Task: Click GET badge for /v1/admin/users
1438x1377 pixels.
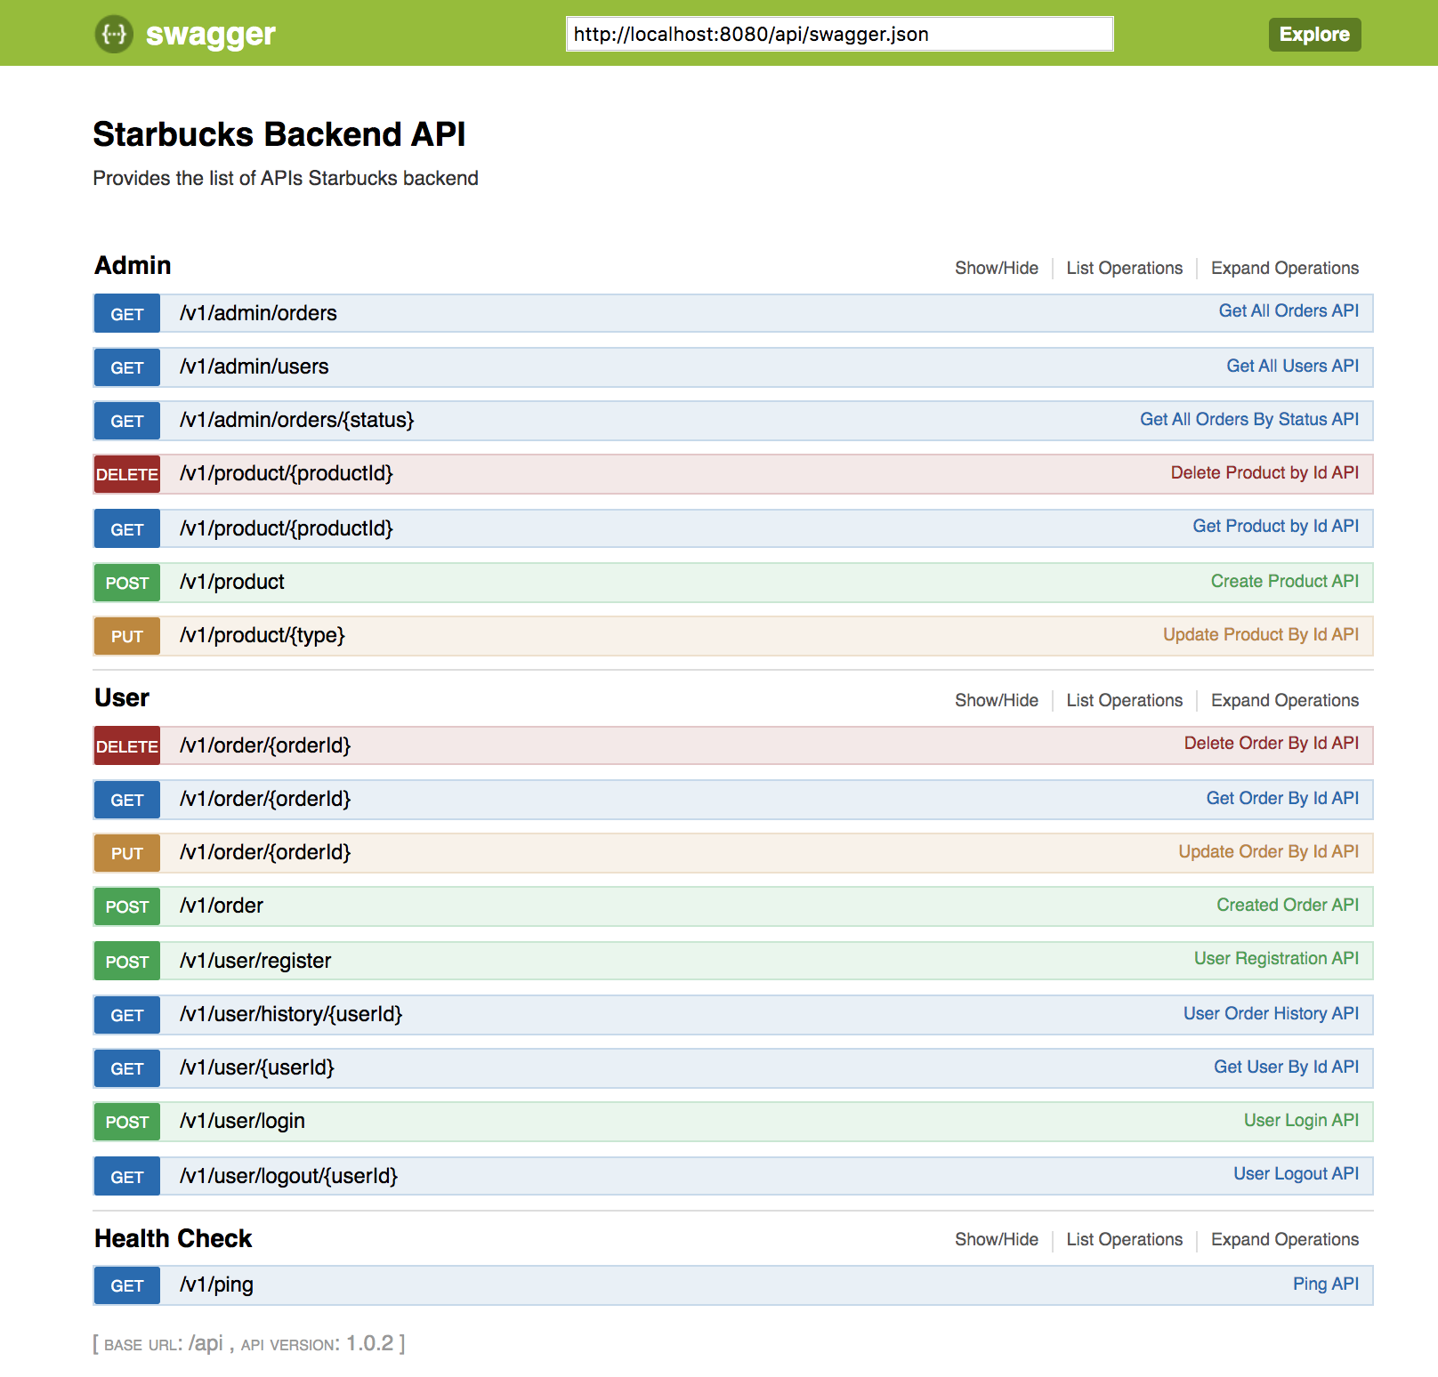Action: [x=127, y=367]
